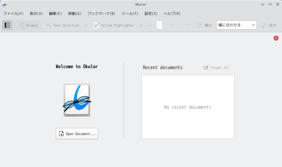Screen dimensions: 282x167
Task: Open the ブックマーク(B) menu
Action: tap(101, 14)
